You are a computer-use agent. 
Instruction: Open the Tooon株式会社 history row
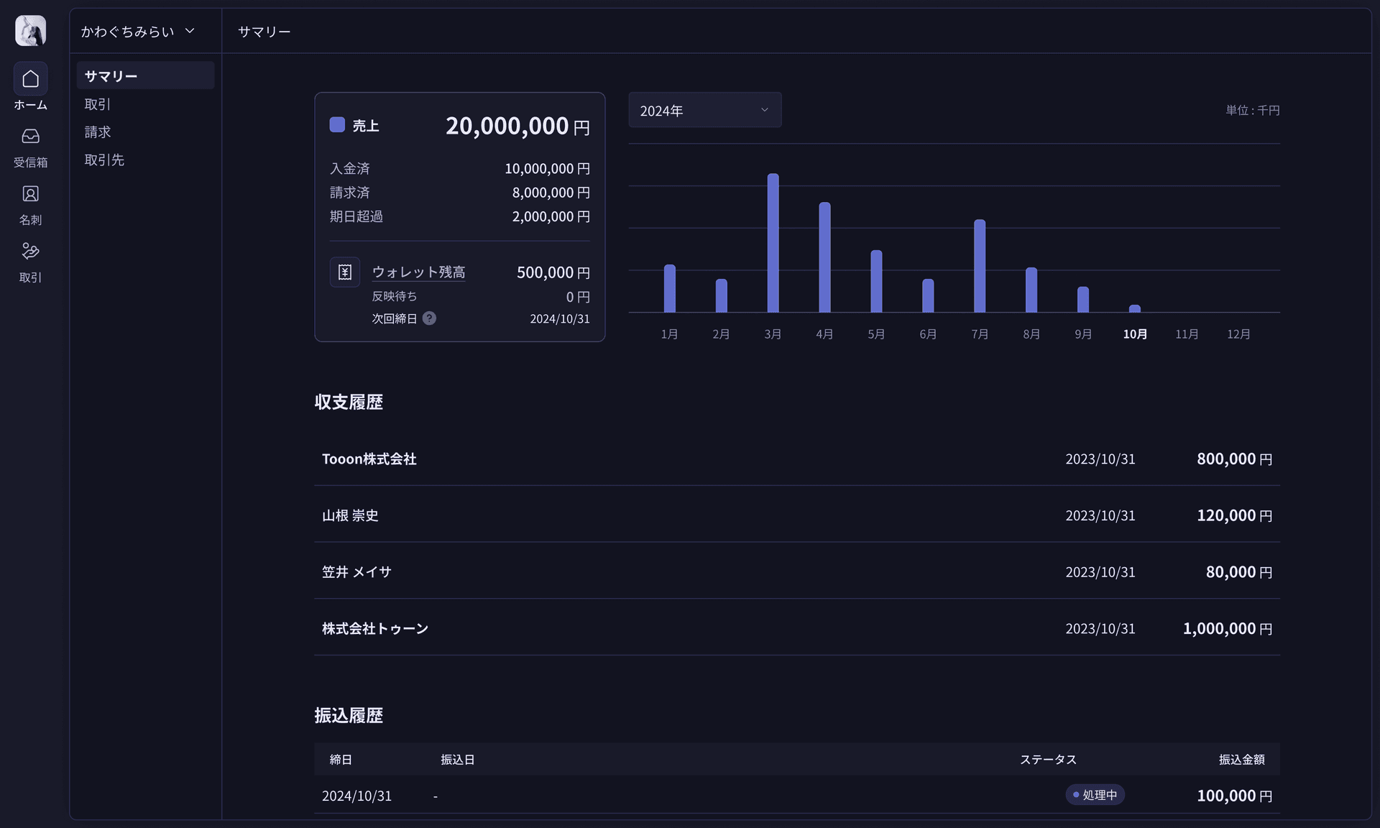coord(797,459)
